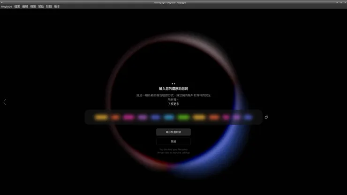Open the Anytype menu
The width and height of the screenshot is (347, 195).
pos(7,7)
